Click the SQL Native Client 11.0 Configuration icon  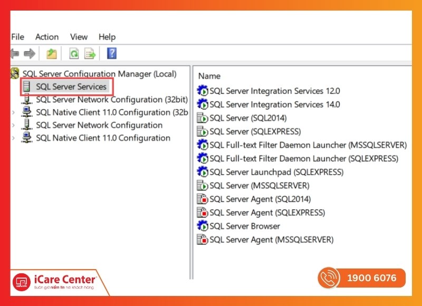27,138
